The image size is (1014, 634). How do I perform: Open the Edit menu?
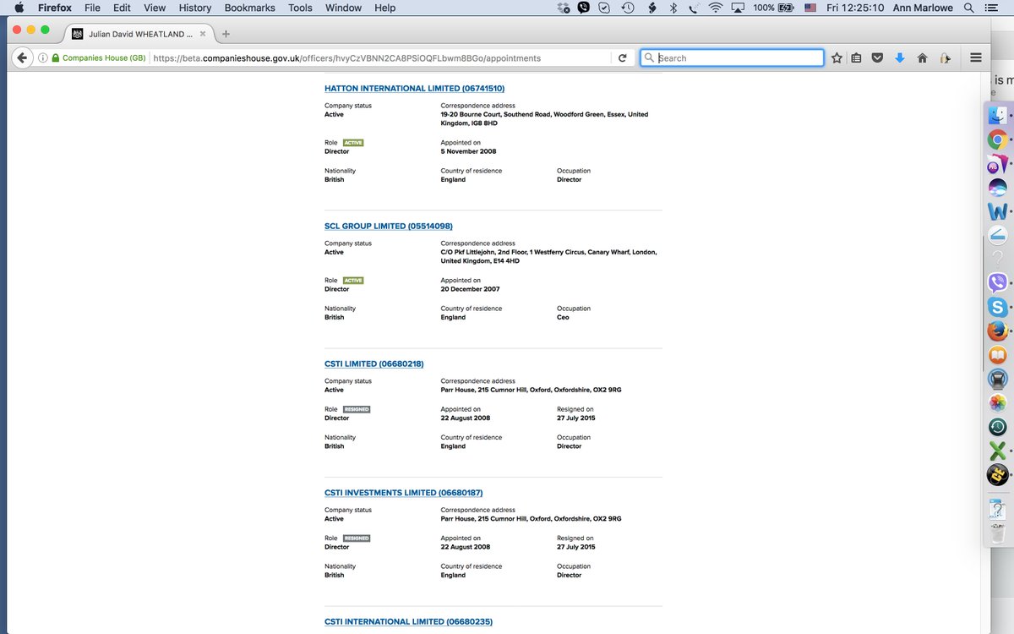tap(122, 8)
